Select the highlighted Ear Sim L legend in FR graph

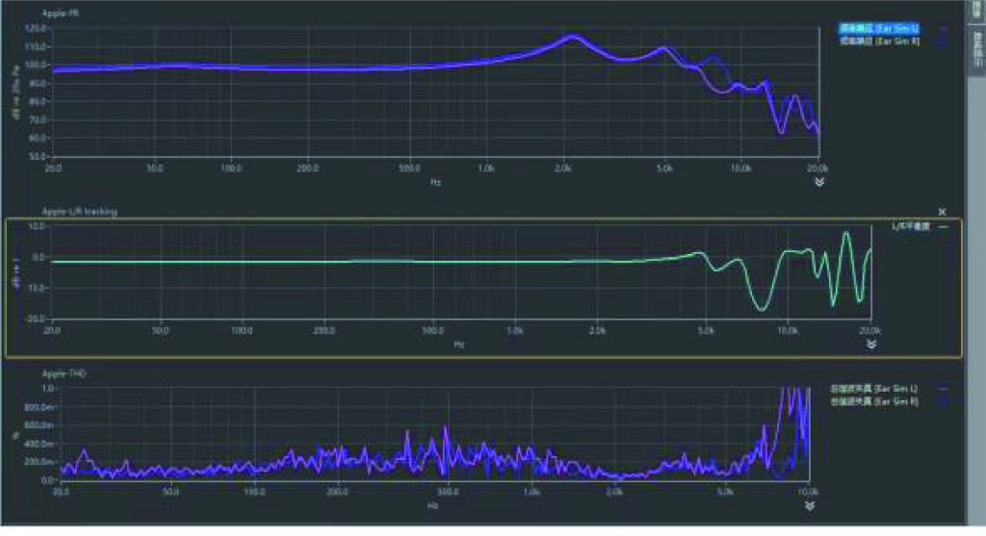[879, 28]
